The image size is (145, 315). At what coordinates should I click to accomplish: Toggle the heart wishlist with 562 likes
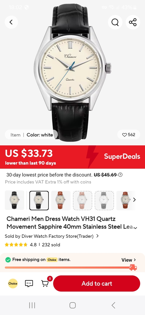pos(129,135)
